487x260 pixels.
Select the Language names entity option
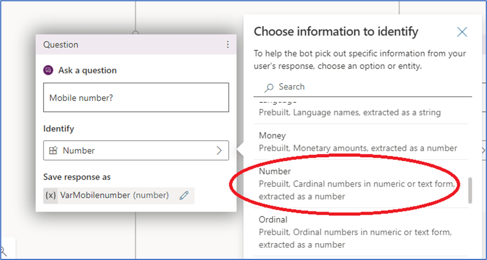pyautogui.click(x=357, y=111)
